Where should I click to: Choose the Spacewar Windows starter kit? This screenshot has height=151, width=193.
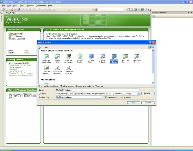click(57, 70)
